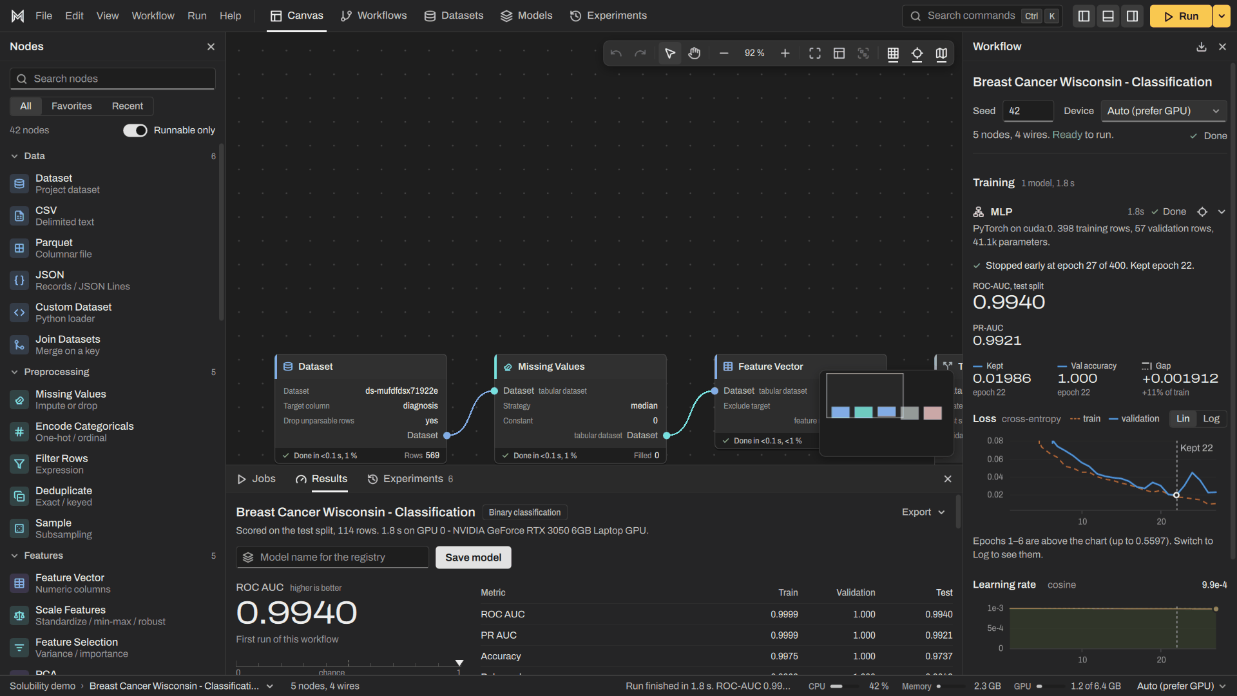The width and height of the screenshot is (1237, 696).
Task: Open the Experiments tab in top bar
Action: 608,16
